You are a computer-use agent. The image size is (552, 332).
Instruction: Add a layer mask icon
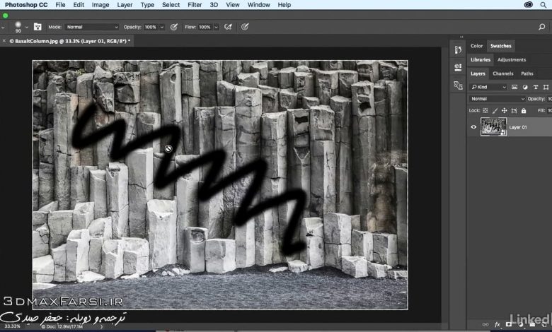tap(509, 324)
